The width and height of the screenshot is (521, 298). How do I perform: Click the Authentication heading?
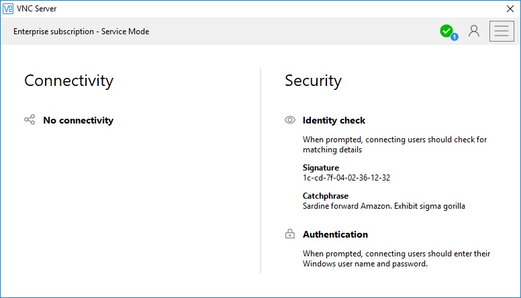tap(335, 234)
